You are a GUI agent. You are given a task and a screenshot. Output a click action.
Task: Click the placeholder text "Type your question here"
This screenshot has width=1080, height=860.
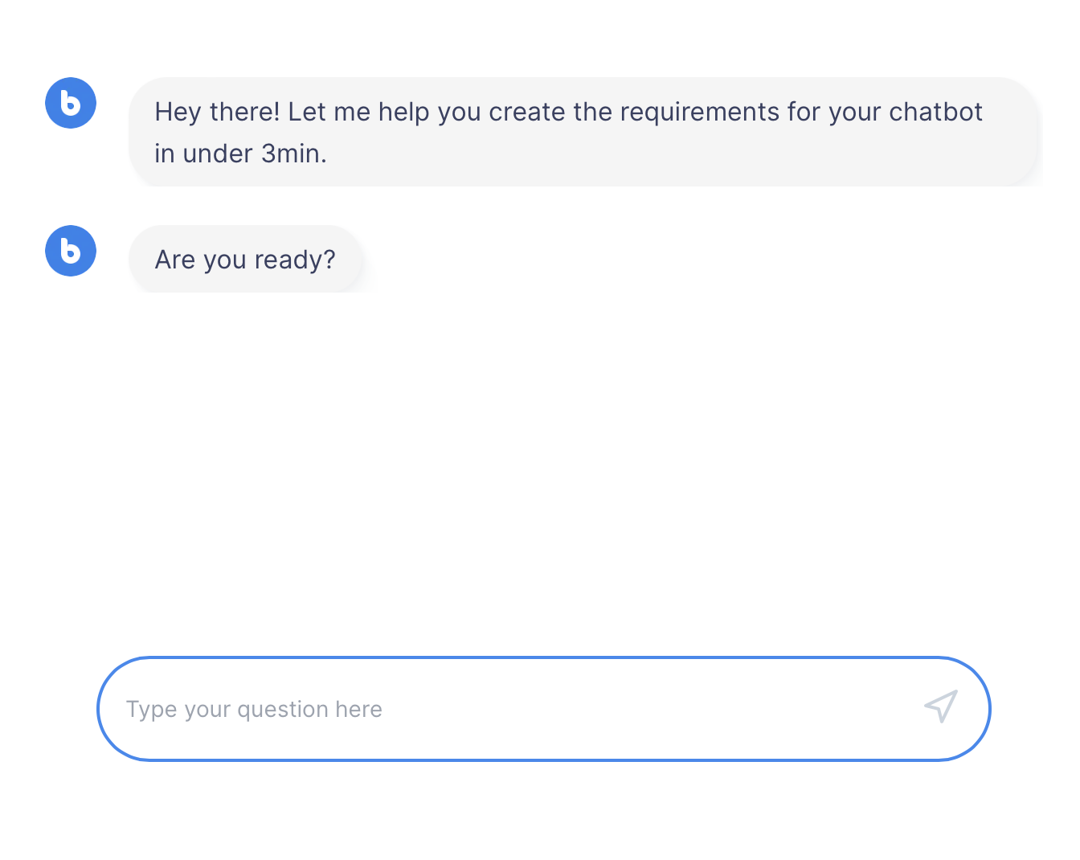(x=254, y=709)
